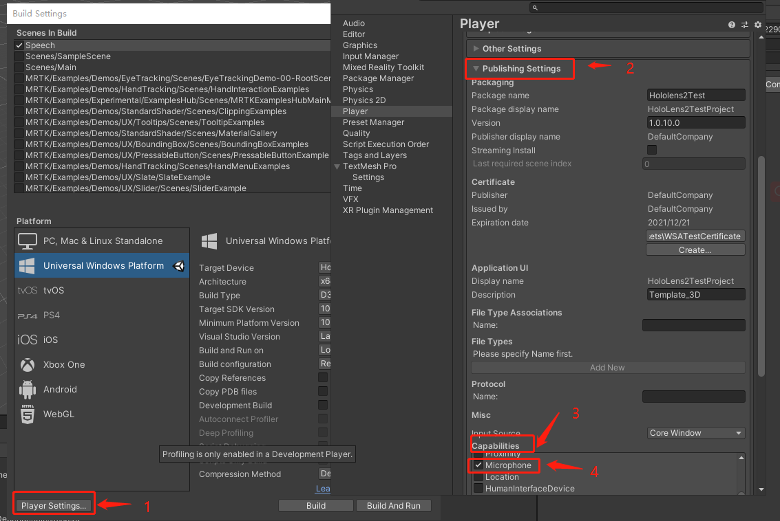Screen dimensions: 780x521
Task: Click the search magnifier icon
Action: [535, 8]
